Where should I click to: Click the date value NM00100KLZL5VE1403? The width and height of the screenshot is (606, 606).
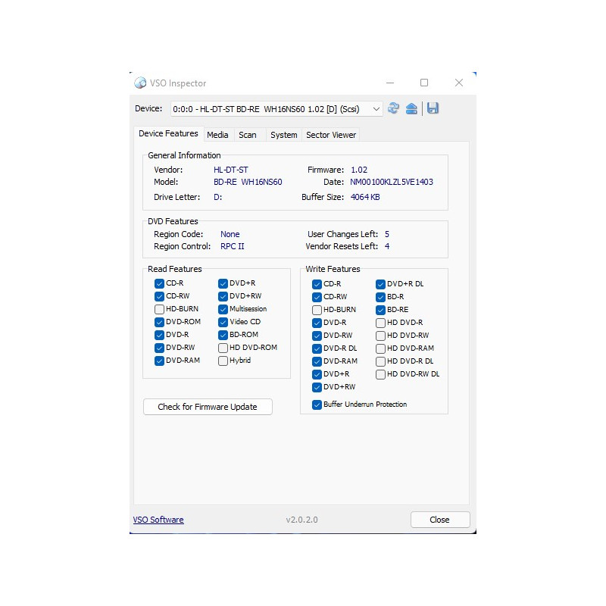pos(392,182)
